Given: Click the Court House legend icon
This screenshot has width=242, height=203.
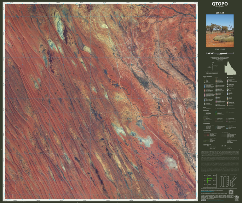Looking at the screenshot, I should [x=216, y=88].
